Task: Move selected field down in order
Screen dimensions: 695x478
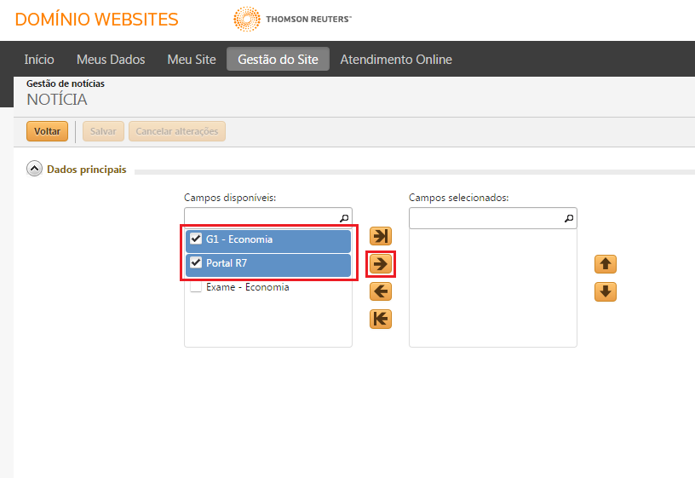Action: coord(606,291)
